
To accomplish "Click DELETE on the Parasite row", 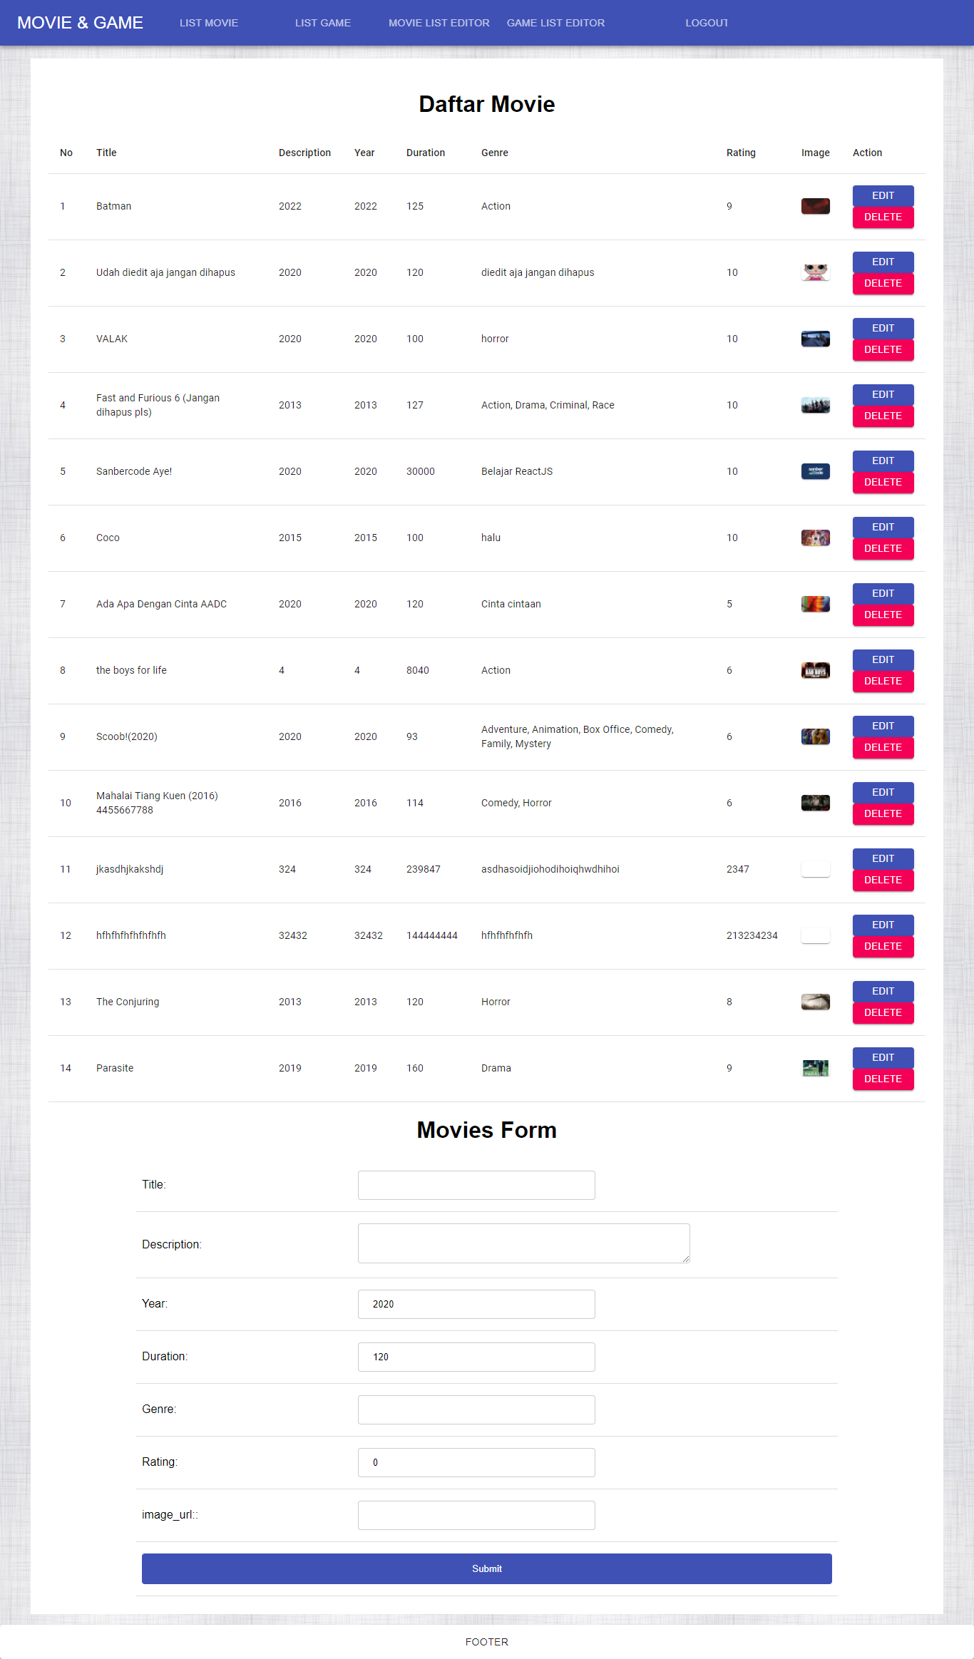I will (883, 1079).
